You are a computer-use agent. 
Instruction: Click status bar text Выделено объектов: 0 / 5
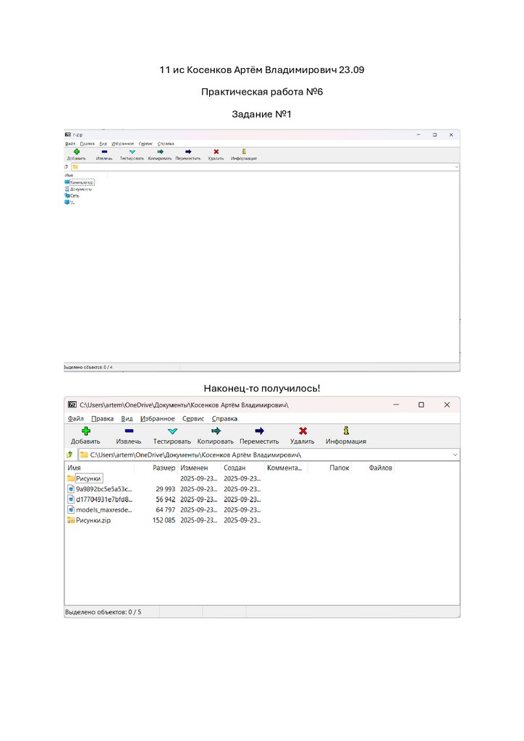point(103,612)
